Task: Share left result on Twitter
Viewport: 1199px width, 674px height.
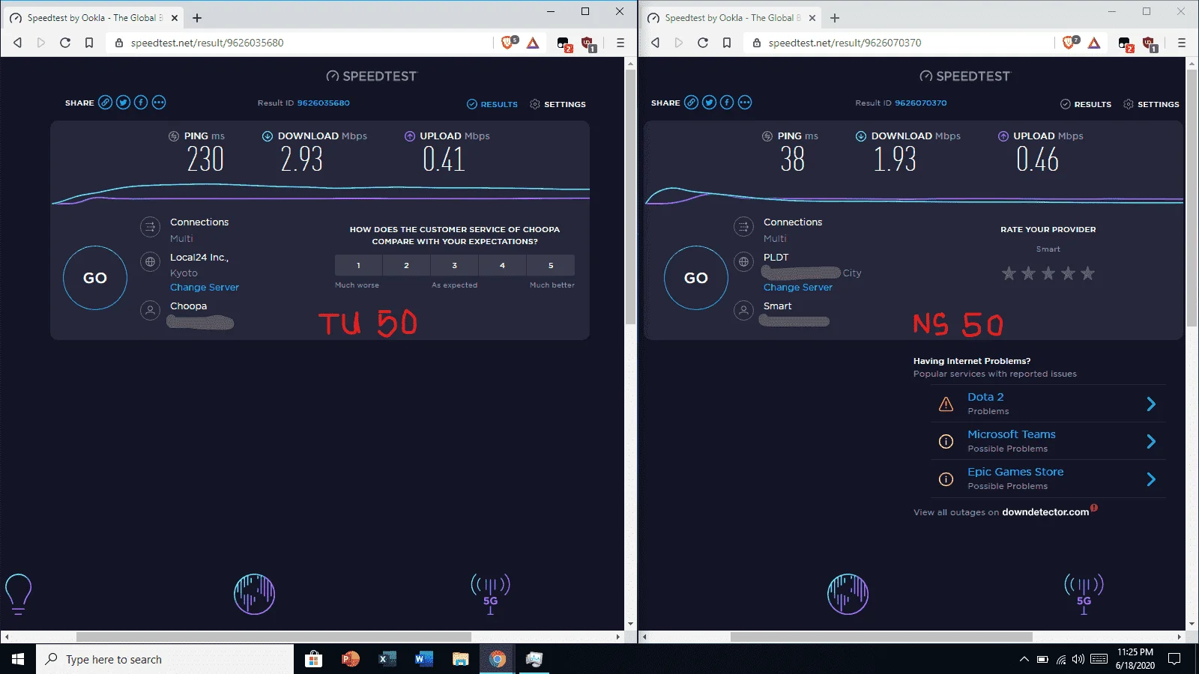Action: point(124,103)
